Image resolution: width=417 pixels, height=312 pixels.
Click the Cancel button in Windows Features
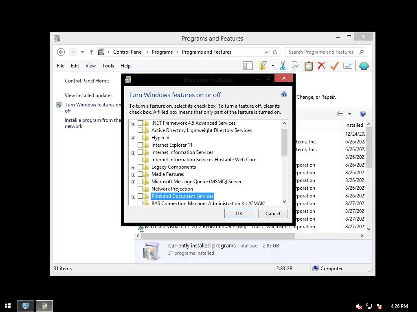pyautogui.click(x=273, y=214)
